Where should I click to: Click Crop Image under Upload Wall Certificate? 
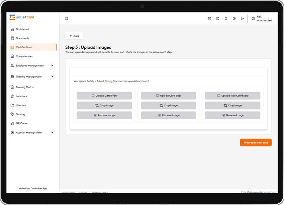(233, 105)
